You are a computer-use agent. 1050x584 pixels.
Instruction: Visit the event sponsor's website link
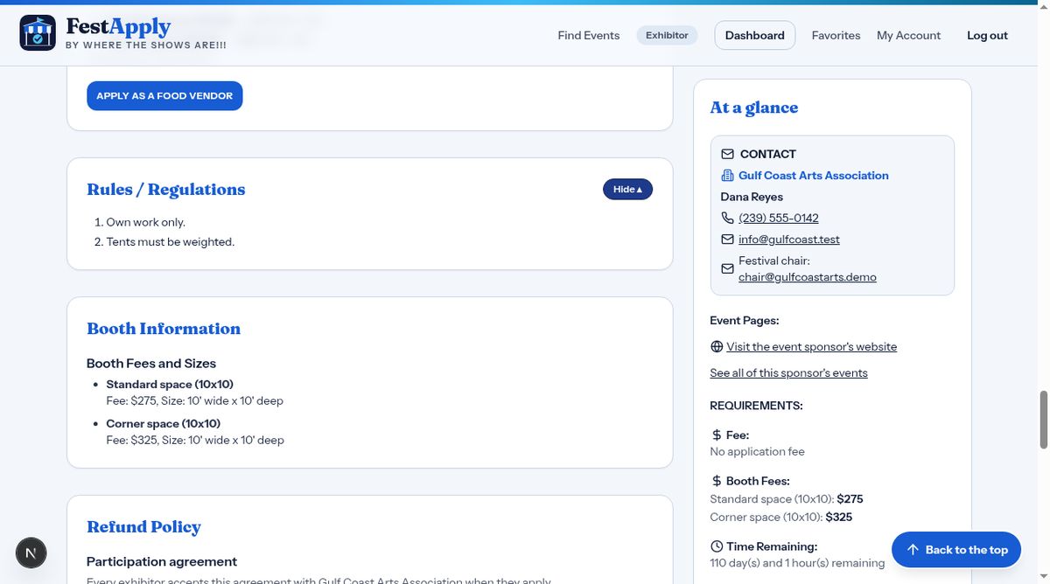pos(812,347)
